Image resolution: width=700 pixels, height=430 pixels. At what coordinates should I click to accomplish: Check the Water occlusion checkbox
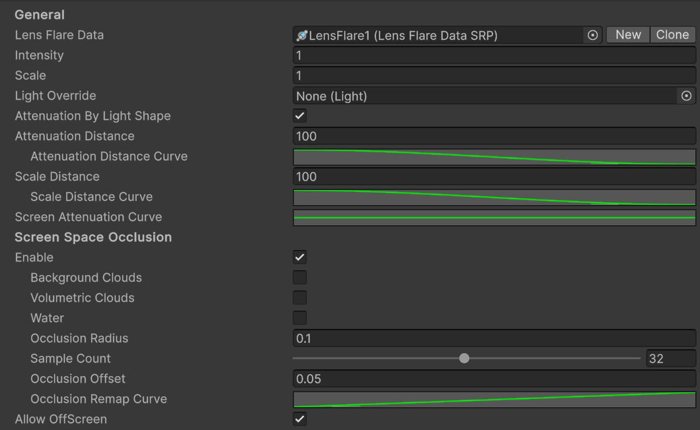point(300,318)
